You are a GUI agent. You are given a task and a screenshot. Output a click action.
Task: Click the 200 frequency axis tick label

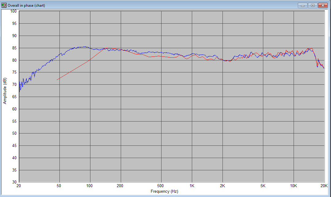(x=120, y=186)
